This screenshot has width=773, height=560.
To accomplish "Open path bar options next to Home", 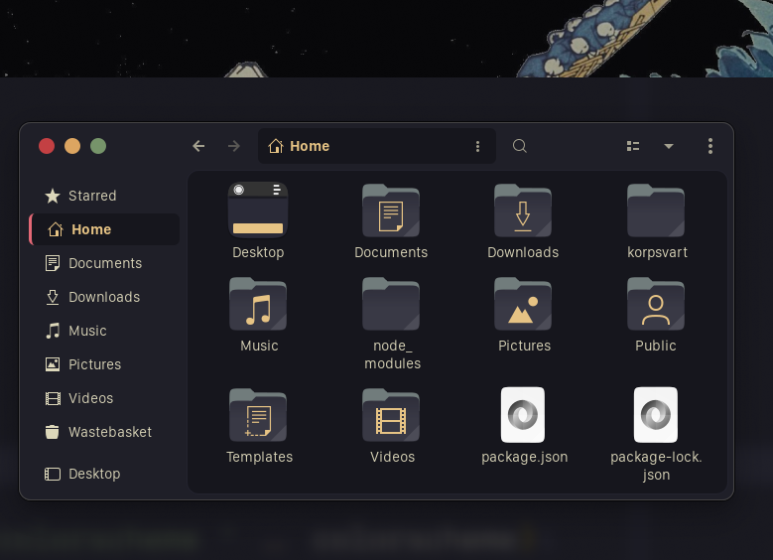I will 477,146.
